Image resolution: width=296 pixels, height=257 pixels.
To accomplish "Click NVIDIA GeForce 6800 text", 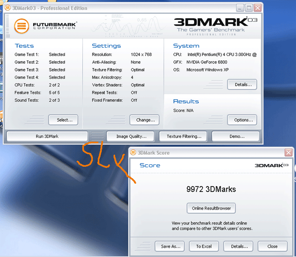I will [207, 62].
